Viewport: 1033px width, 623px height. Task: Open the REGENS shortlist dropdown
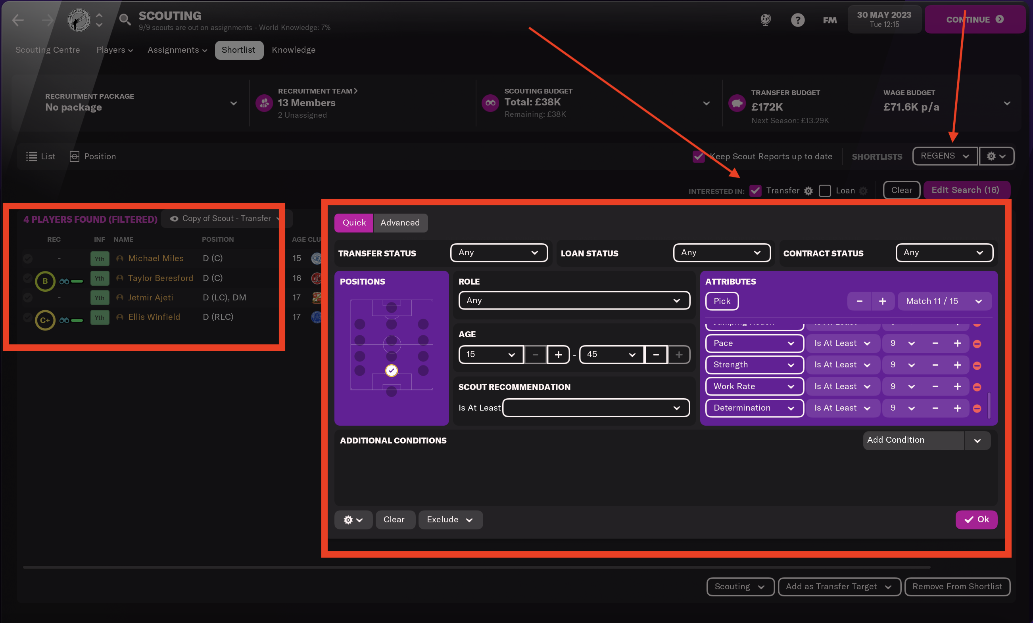(x=945, y=156)
